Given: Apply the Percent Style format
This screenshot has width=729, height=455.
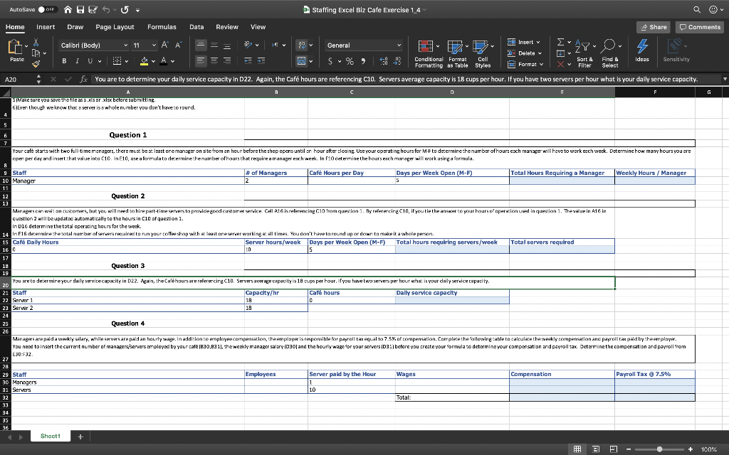Looking at the screenshot, I should (x=350, y=63).
